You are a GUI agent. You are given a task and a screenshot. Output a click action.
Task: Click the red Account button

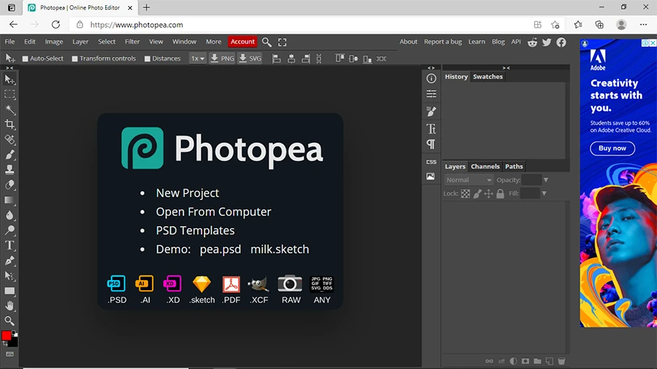pyautogui.click(x=242, y=42)
